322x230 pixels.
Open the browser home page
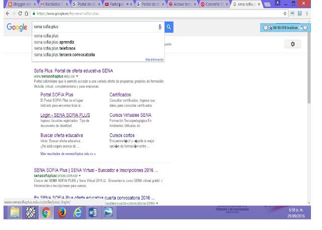click(26, 14)
